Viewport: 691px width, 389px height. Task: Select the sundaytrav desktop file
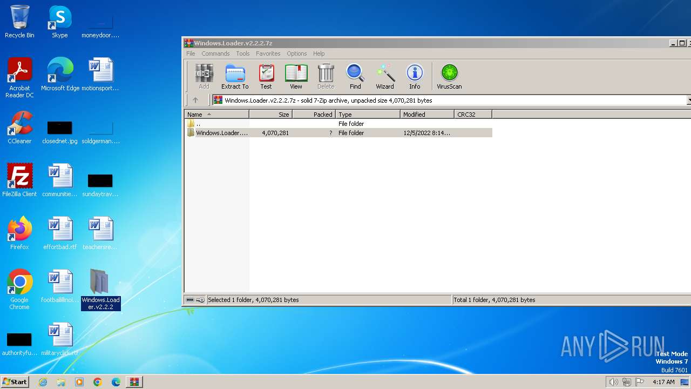pos(100,186)
